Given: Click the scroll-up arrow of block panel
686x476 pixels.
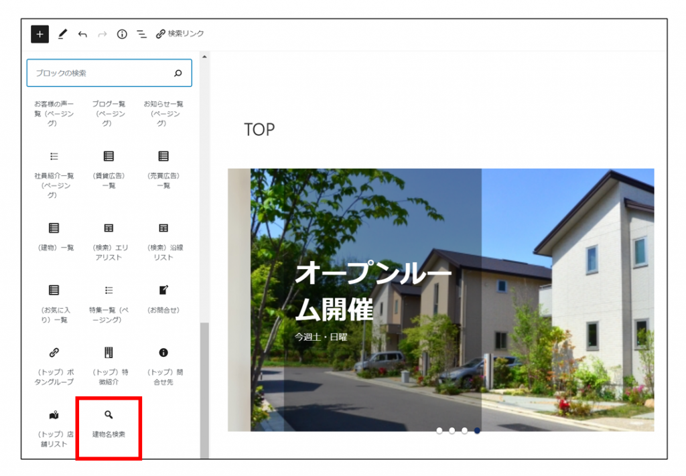Looking at the screenshot, I should [204, 57].
